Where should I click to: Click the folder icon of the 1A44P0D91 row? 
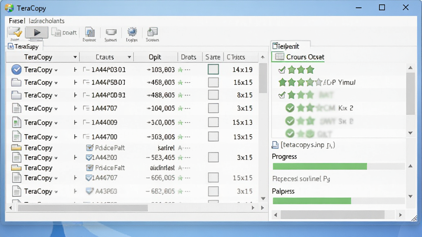16,95
